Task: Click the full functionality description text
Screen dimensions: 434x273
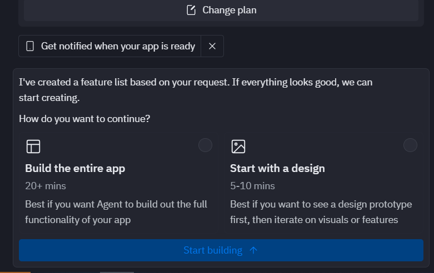Action: (116, 212)
